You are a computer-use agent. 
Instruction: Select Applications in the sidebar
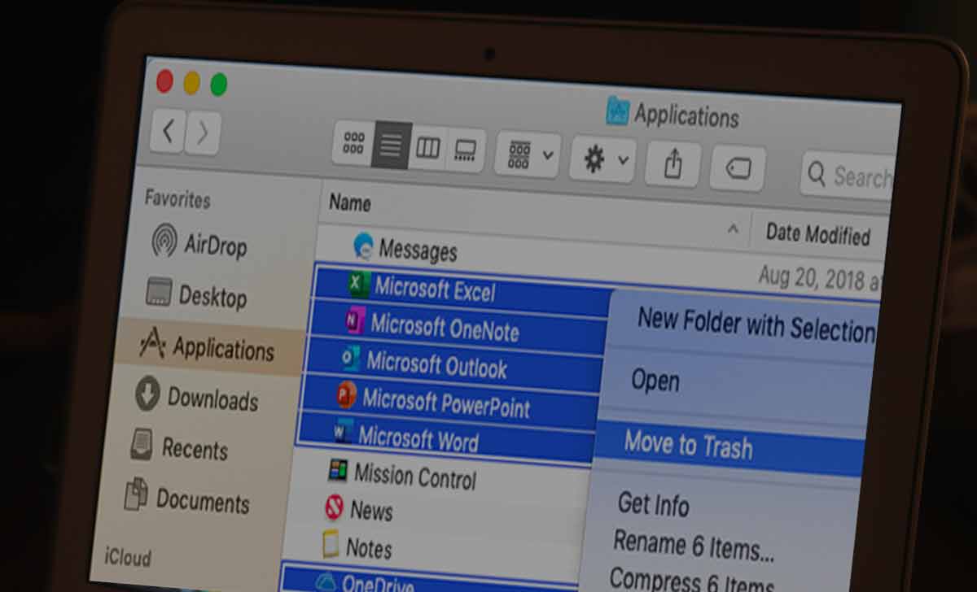click(x=208, y=347)
